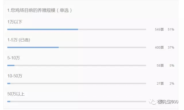Click the 1-5万 blue progress bar
The height and width of the screenshot is (110, 184).
pos(33,47)
